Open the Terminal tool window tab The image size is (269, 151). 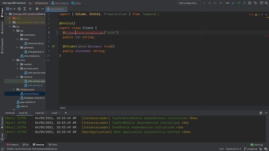click(38, 145)
